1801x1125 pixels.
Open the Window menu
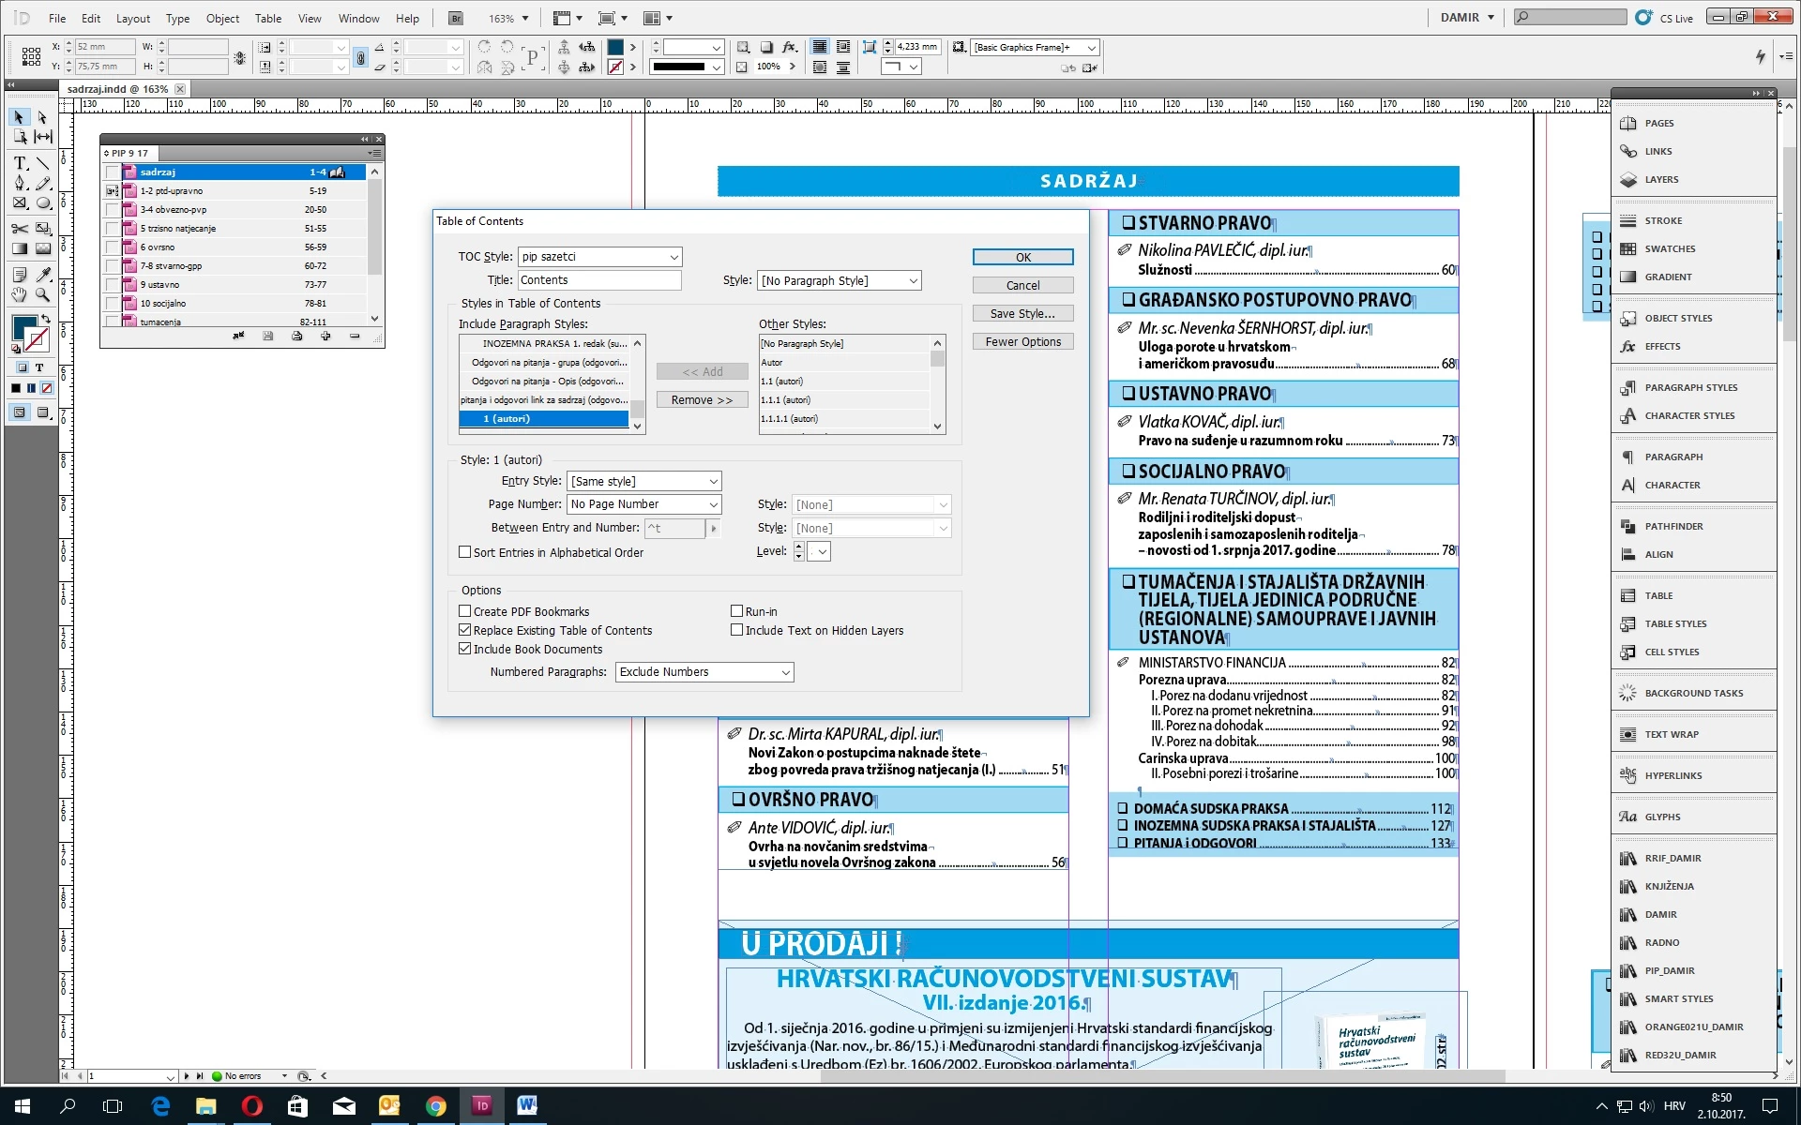(358, 18)
